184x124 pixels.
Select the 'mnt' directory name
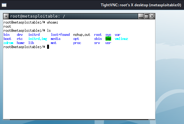click(x=54, y=43)
